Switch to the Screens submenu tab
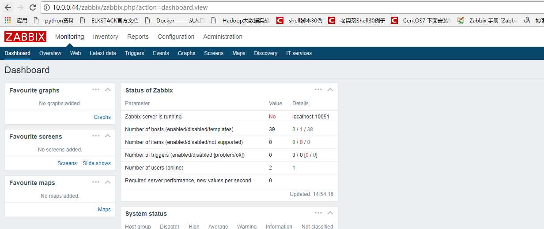The height and width of the screenshot is (229, 544). pyautogui.click(x=214, y=53)
